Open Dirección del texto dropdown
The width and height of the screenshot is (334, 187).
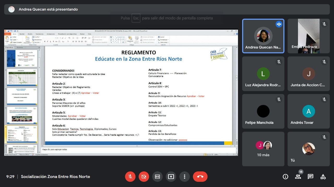99,37
